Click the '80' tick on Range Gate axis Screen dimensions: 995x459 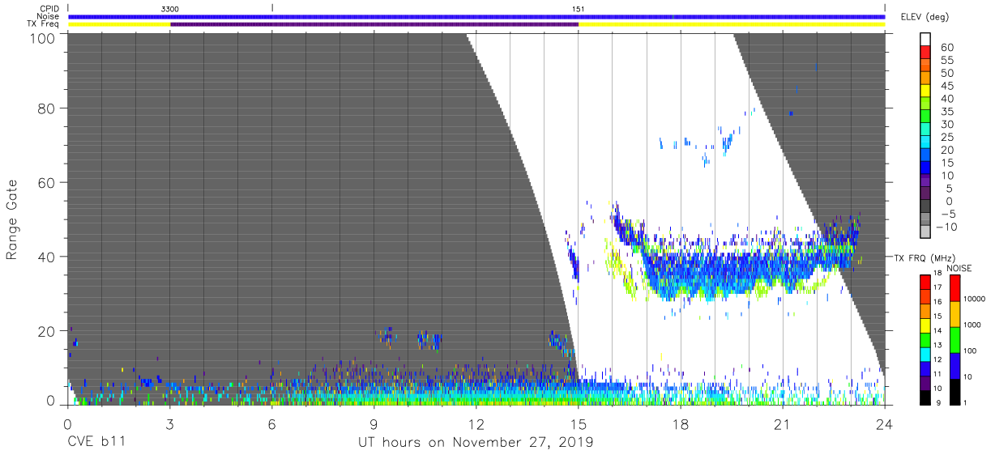coord(45,107)
